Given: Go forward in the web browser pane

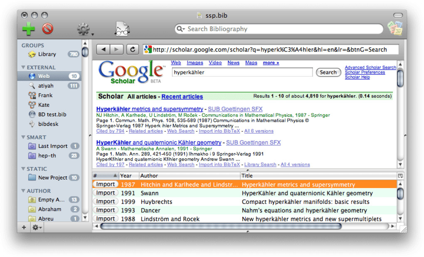Looking at the screenshot, I should (116, 49).
